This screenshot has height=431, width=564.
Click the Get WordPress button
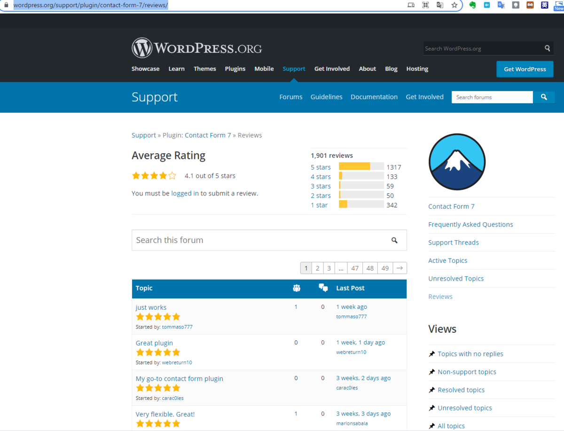(525, 69)
